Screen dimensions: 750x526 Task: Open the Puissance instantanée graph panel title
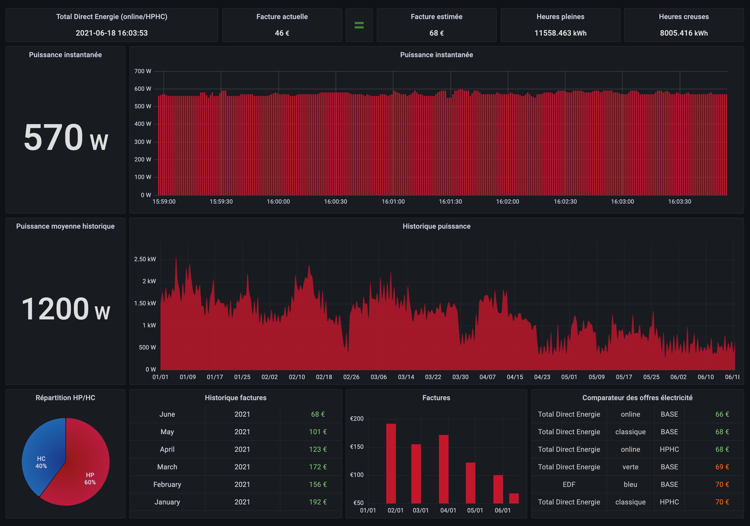click(x=436, y=55)
